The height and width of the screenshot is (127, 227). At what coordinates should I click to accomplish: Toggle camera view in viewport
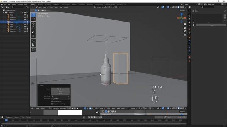(185, 31)
